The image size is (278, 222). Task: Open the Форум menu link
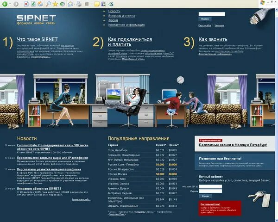coord(113,20)
